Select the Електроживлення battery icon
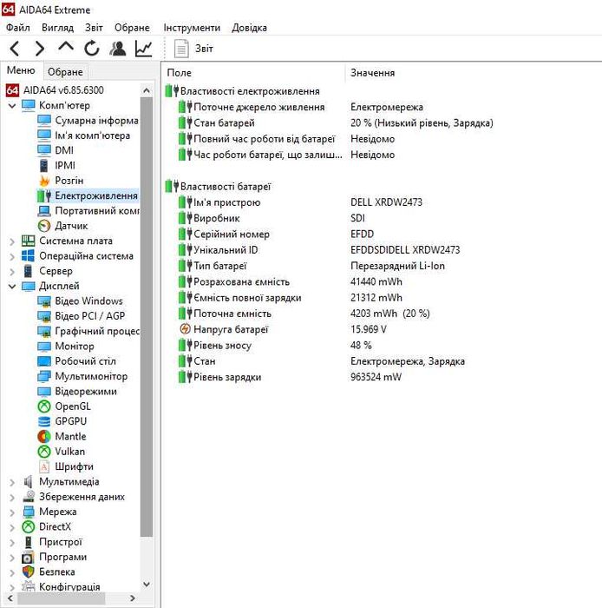Image resolution: width=602 pixels, height=608 pixels. pos(44,195)
